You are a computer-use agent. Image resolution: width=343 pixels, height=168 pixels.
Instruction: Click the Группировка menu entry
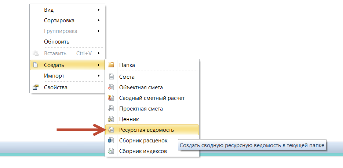67,31
